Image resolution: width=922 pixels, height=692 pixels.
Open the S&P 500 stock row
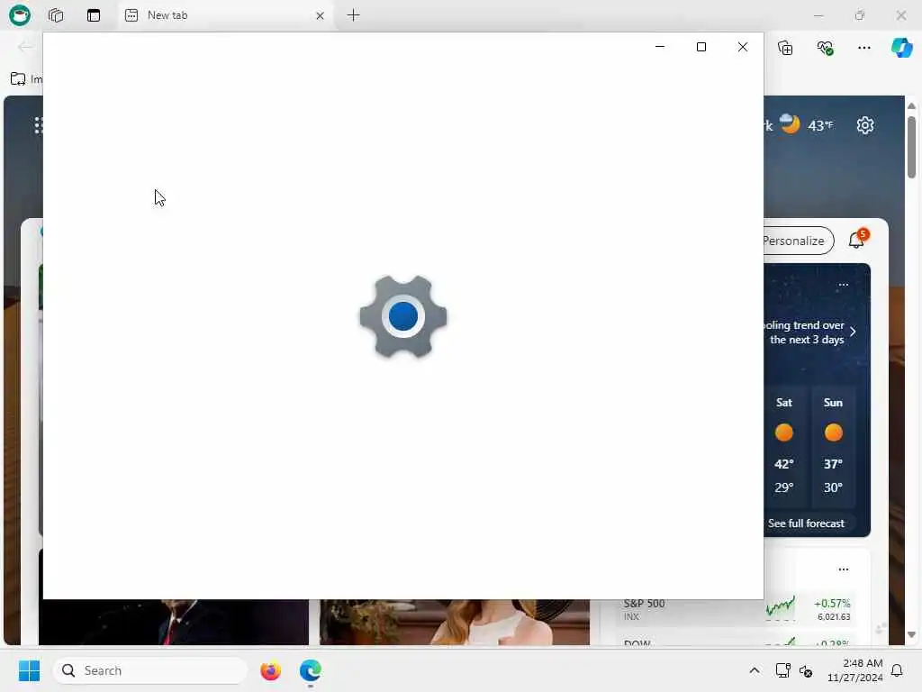click(x=737, y=609)
